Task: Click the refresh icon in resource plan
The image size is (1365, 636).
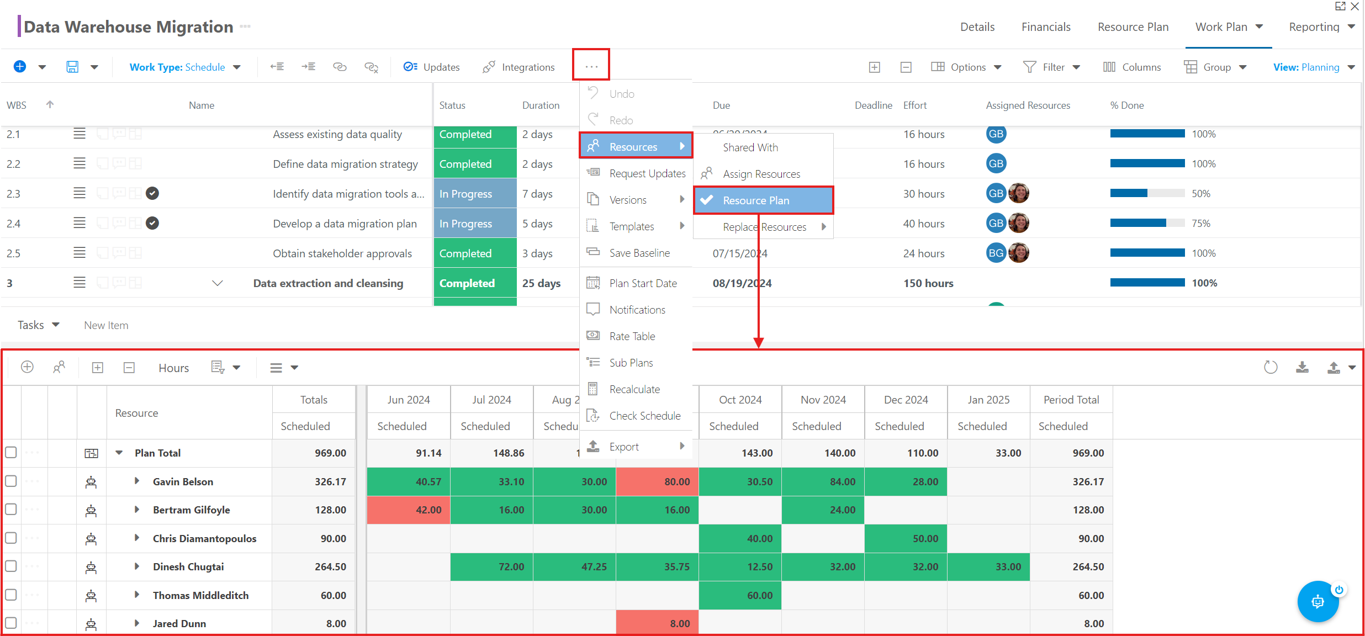Action: (x=1271, y=367)
